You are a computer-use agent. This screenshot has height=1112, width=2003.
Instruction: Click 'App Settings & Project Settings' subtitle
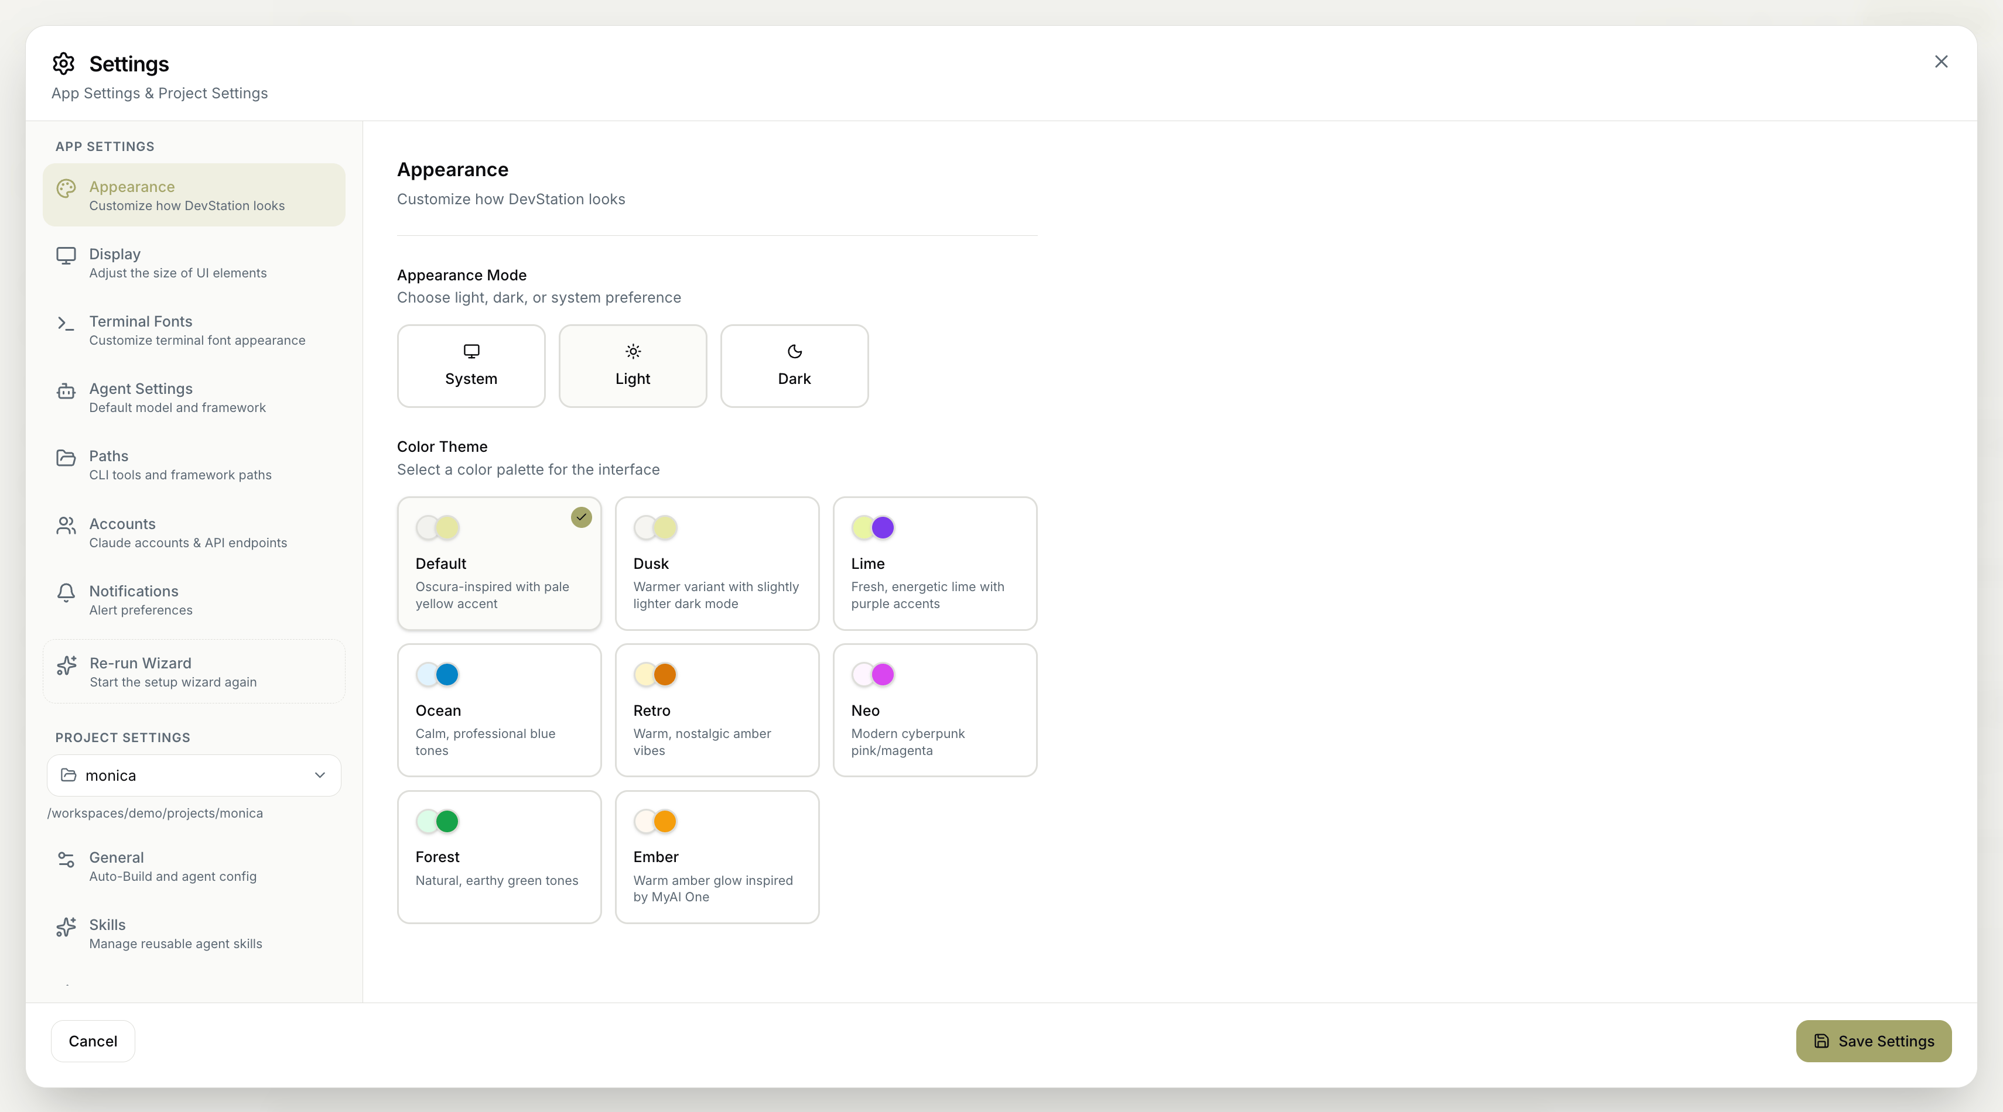coord(159,93)
